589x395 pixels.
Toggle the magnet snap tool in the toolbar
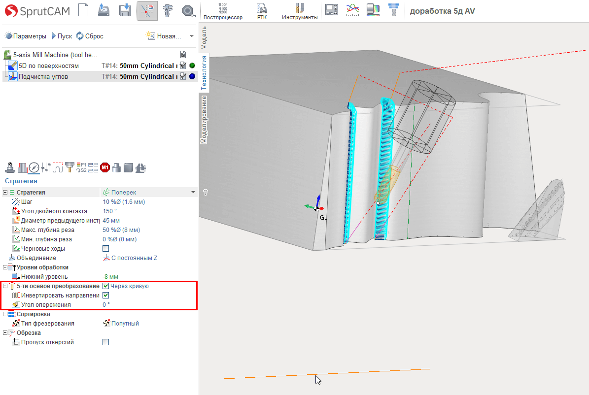point(147,10)
